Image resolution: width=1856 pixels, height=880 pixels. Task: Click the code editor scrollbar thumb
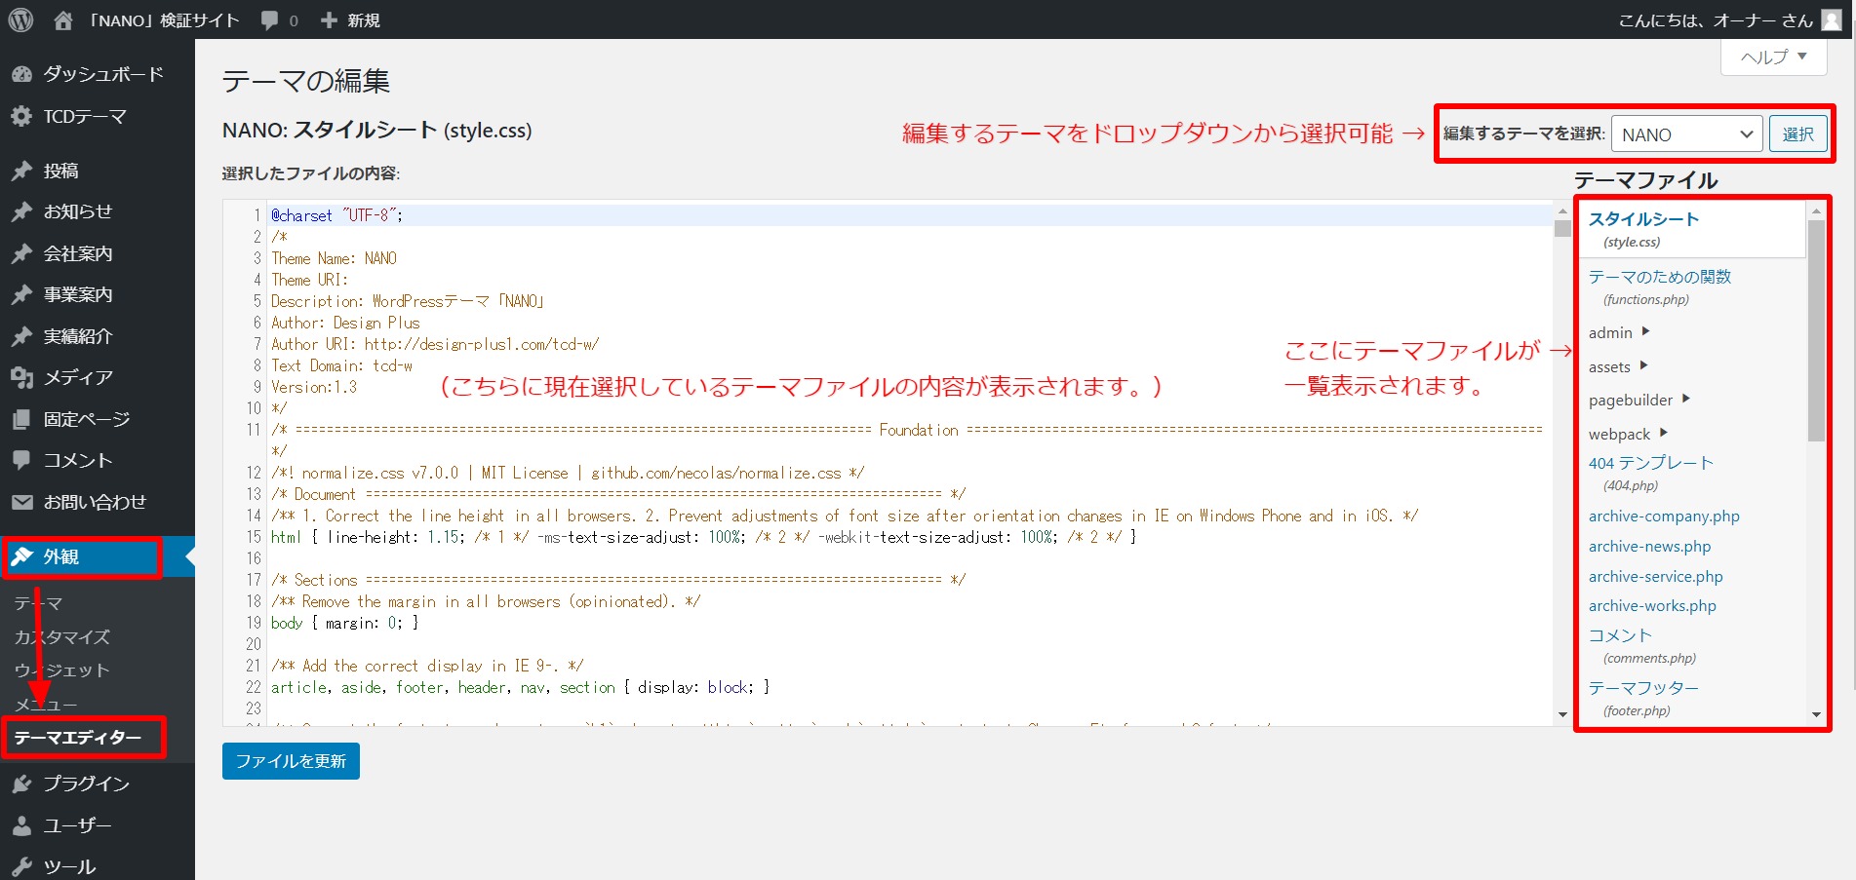(1562, 228)
